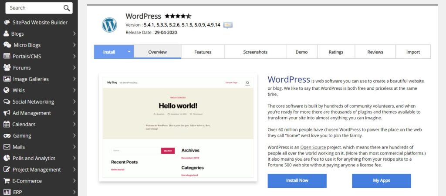This screenshot has height=196, width=446.
Task: Click the WordPress star rating
Action: click(178, 16)
